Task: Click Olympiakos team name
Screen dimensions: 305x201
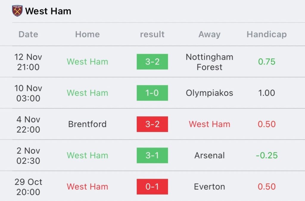Action: pyautogui.click(x=209, y=93)
